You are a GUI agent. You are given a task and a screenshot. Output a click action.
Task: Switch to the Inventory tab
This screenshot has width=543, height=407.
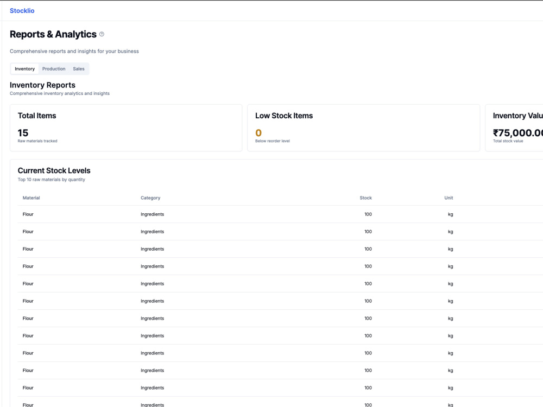click(24, 69)
